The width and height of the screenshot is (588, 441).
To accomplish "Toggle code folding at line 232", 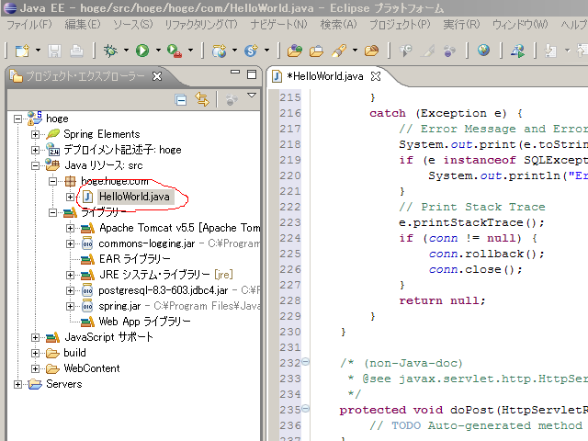I will [306, 362].
